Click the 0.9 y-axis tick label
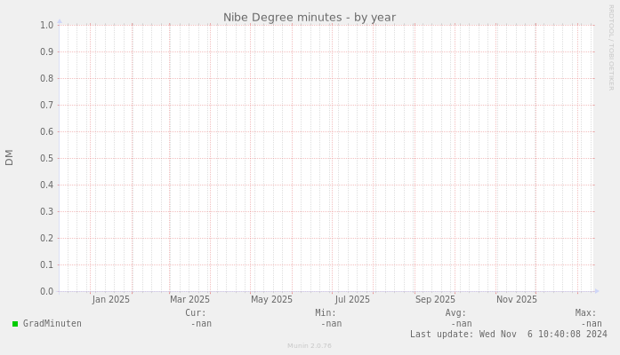620x355 pixels. point(46,51)
